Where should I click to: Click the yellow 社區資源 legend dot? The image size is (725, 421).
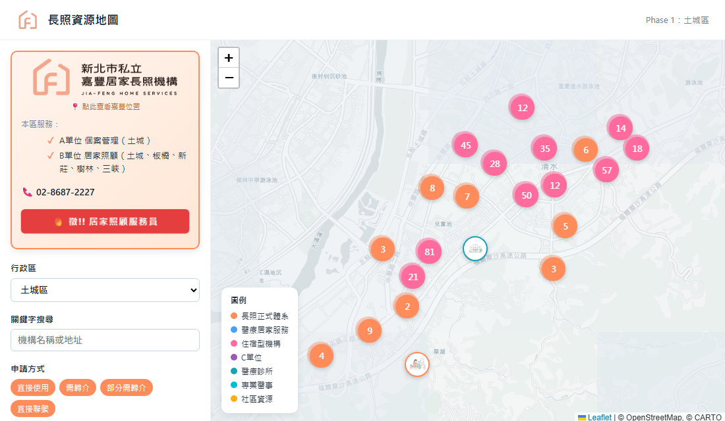coord(234,399)
